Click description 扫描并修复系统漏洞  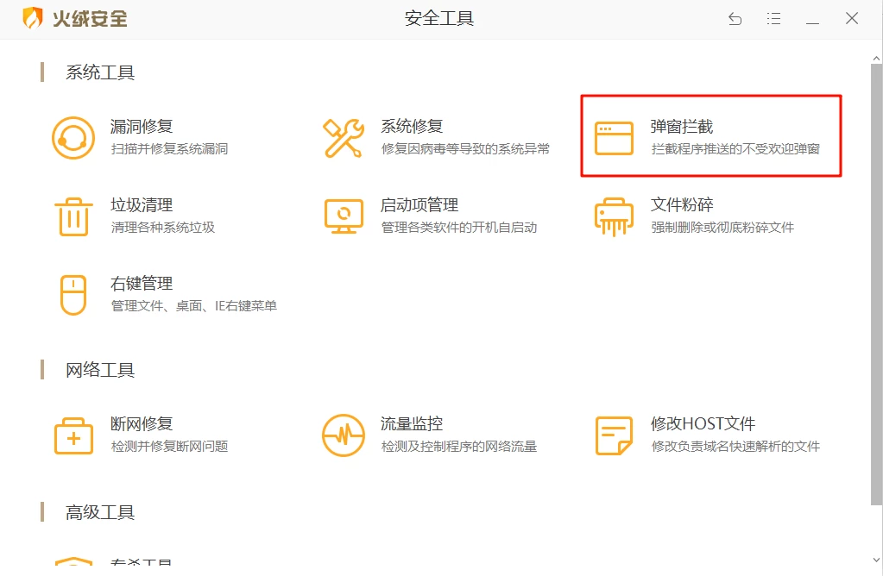coord(169,149)
